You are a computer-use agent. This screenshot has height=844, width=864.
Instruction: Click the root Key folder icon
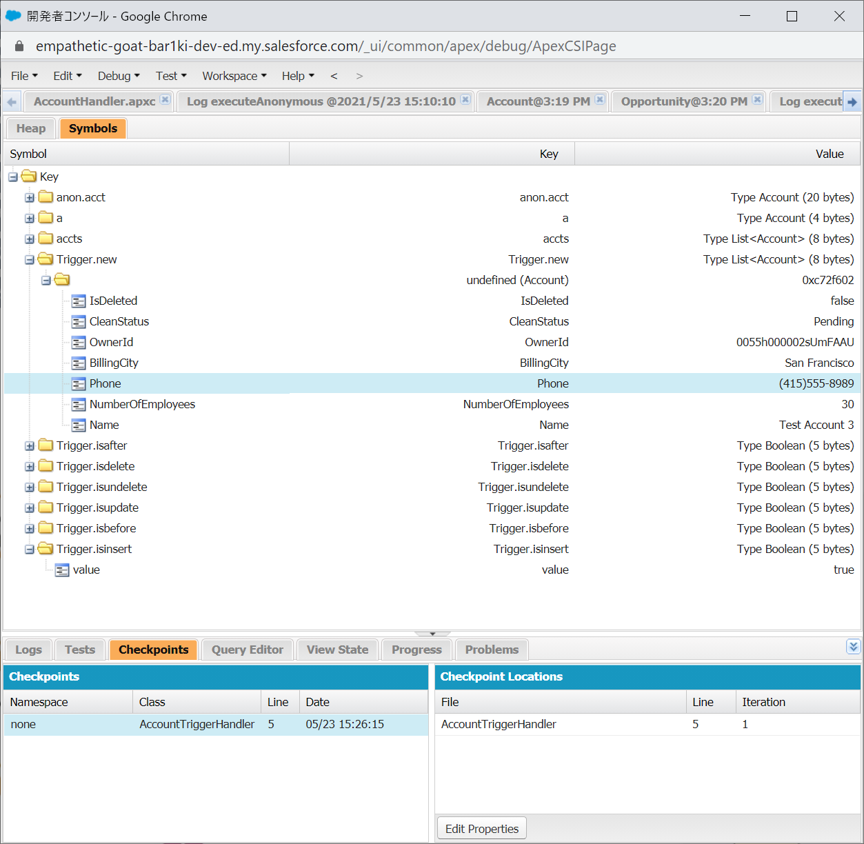tap(30, 177)
